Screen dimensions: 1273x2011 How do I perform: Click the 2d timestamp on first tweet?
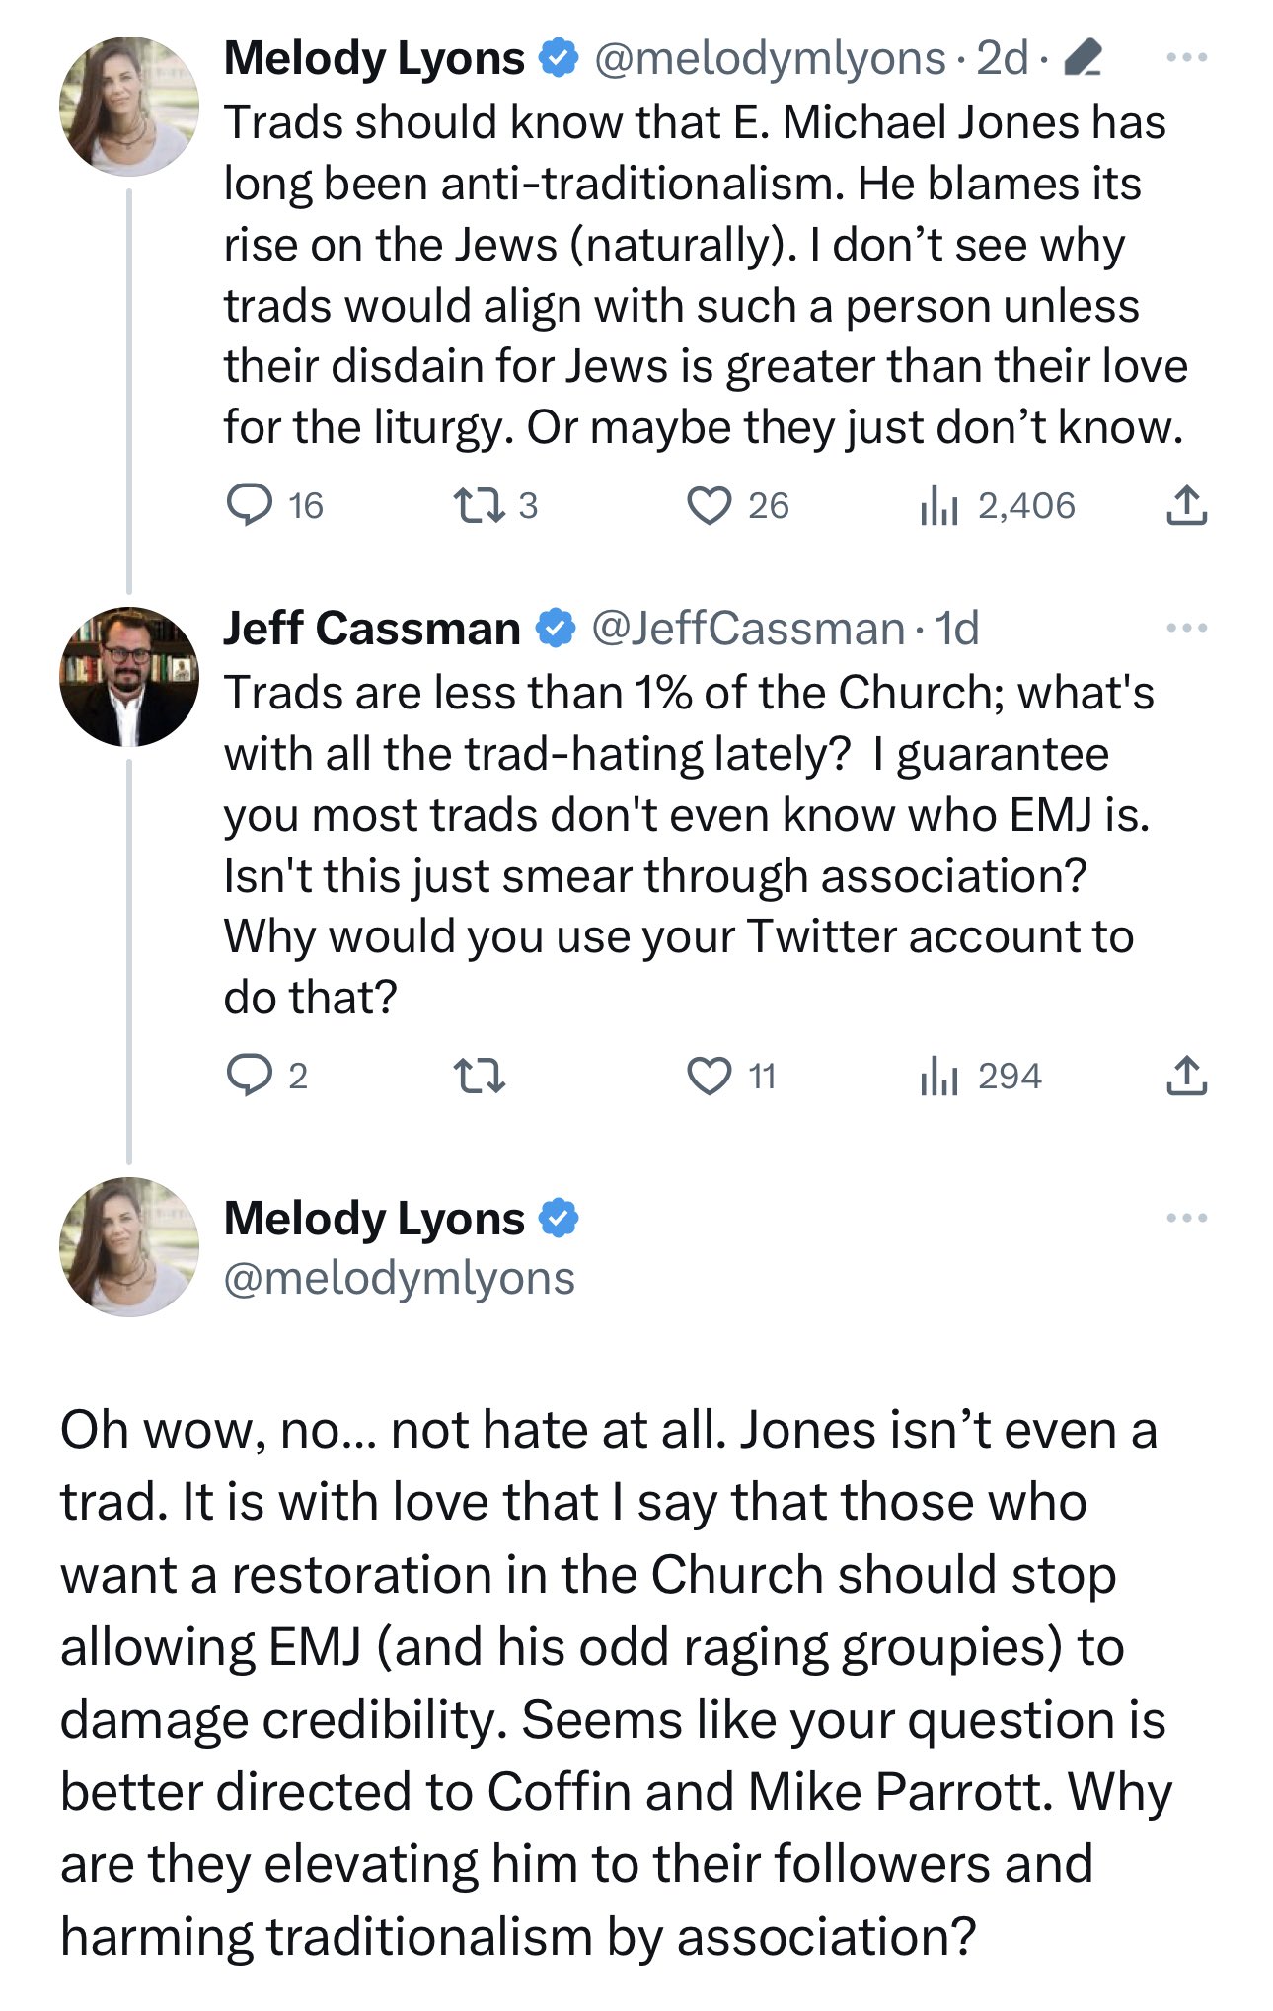pos(1002,58)
